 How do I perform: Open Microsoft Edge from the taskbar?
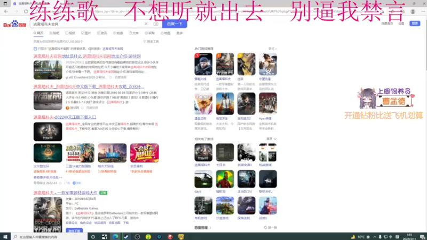(x=115, y=237)
